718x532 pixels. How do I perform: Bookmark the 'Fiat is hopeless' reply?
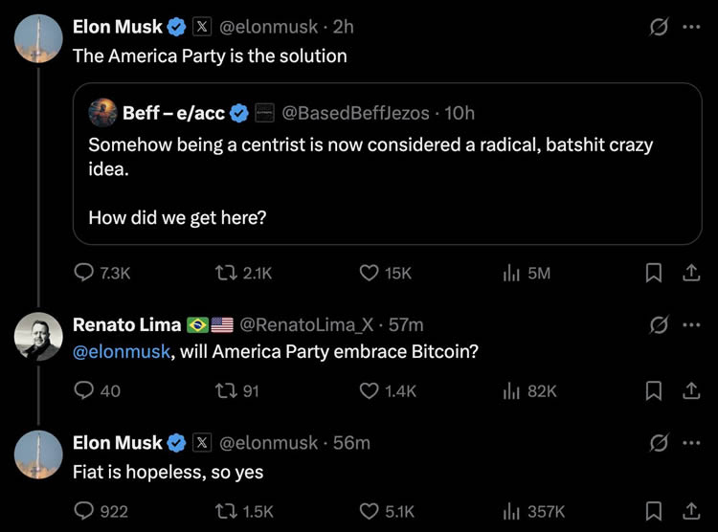pyautogui.click(x=654, y=511)
